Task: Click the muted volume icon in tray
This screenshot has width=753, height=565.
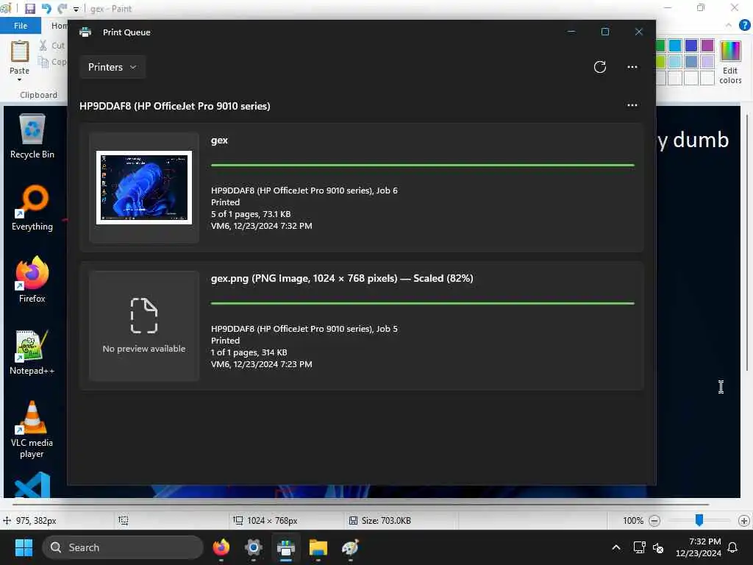Action: pos(658,547)
